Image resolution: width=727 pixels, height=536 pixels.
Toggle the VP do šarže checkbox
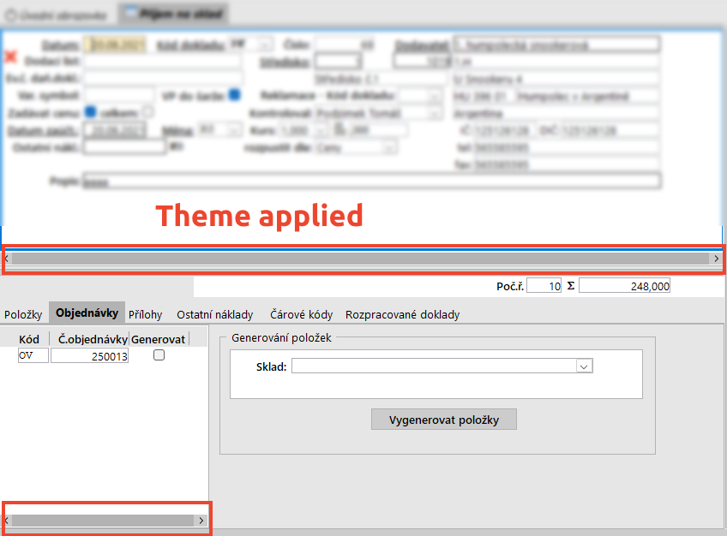pos(234,94)
